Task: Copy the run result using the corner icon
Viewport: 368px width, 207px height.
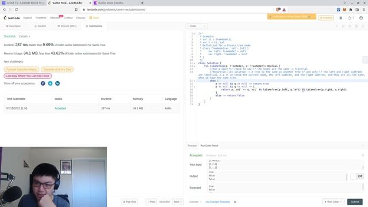Action: coord(363,155)
